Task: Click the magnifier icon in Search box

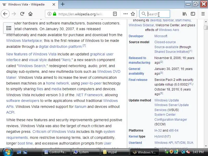Action: pyautogui.click(x=144, y=14)
